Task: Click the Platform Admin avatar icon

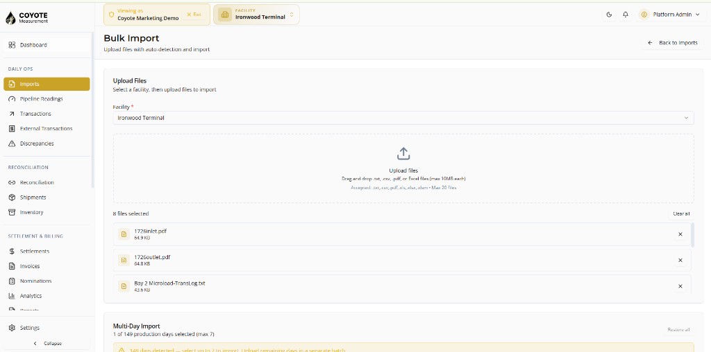Action: click(644, 15)
